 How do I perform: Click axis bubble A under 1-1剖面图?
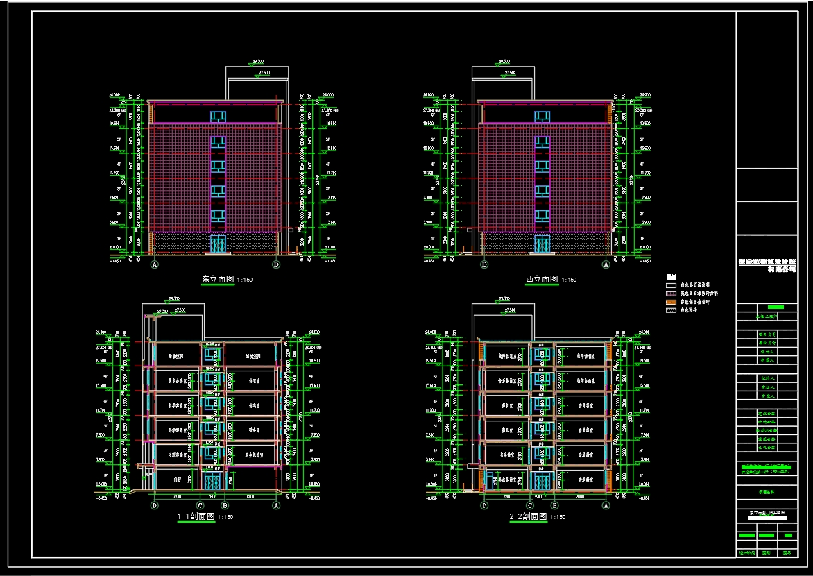[x=276, y=505]
